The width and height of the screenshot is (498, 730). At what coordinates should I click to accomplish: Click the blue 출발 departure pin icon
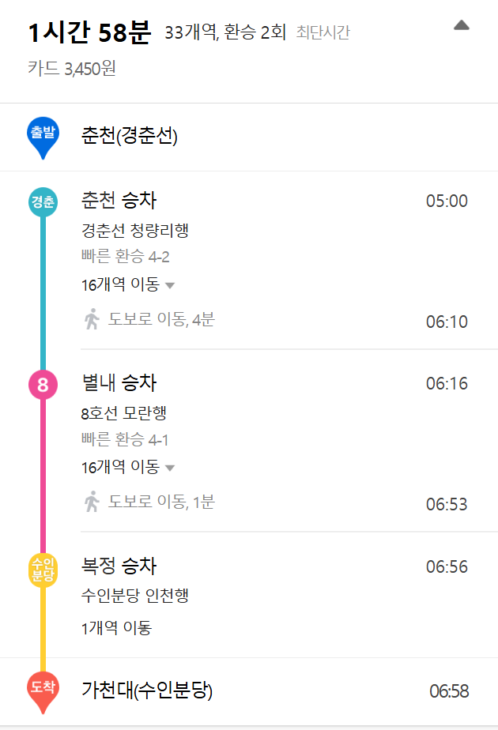coord(43,135)
